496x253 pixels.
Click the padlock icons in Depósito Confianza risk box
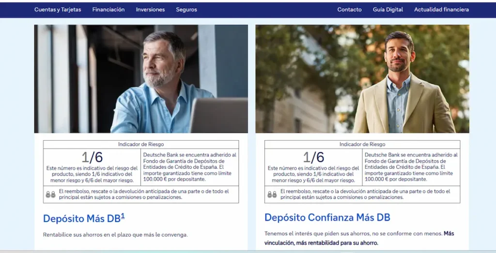coord(272,194)
